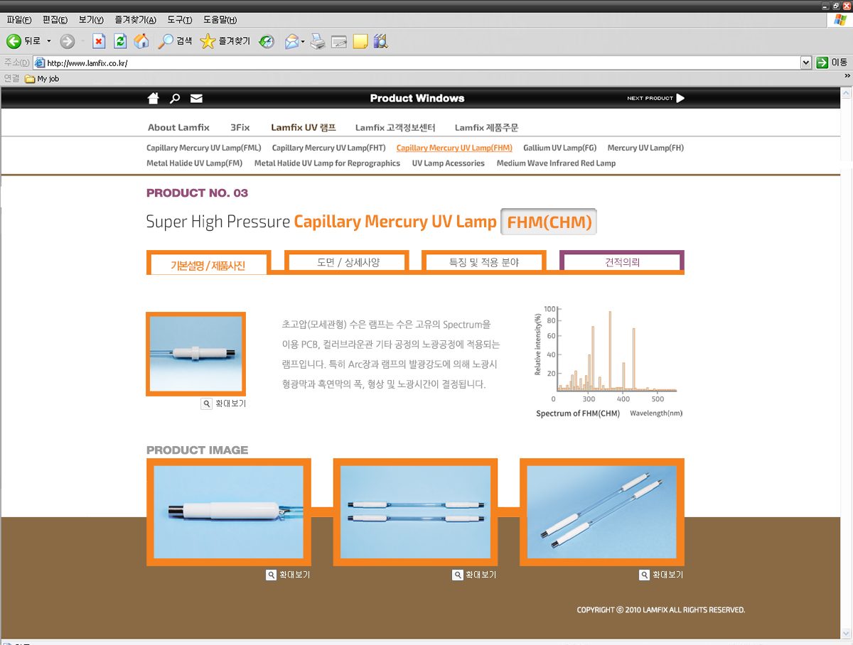
Task: Click the browser History icon
Action: pos(267,41)
